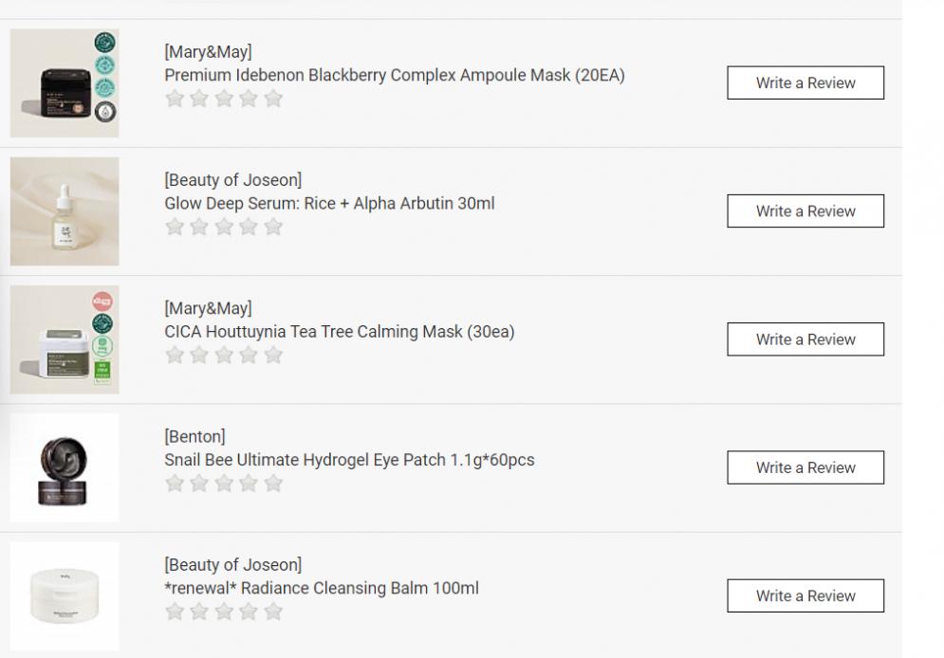Give Radiance Cleansing Balm one star
Viewport: 944px width, 658px height.
(x=175, y=612)
